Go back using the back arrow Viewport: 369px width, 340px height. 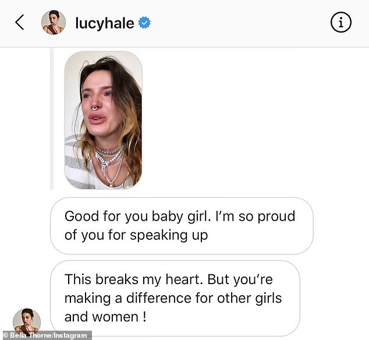pos(20,23)
